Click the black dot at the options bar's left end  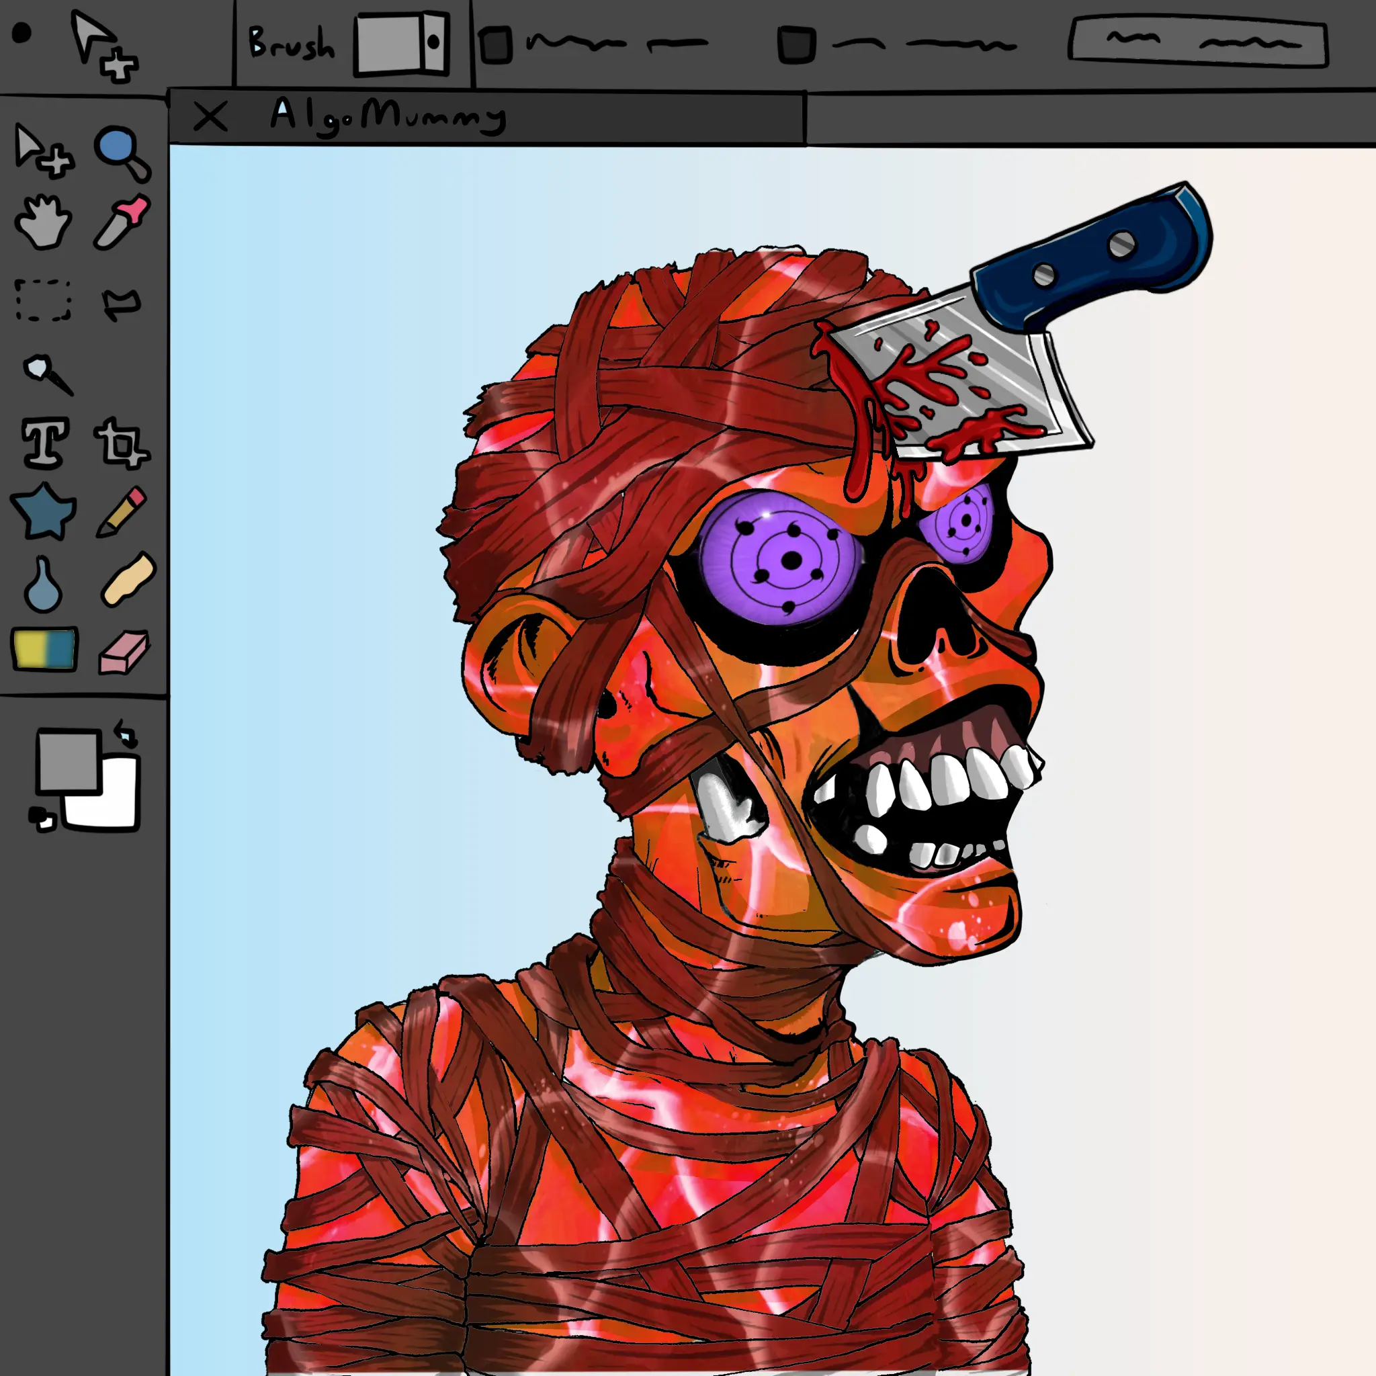pos(22,33)
